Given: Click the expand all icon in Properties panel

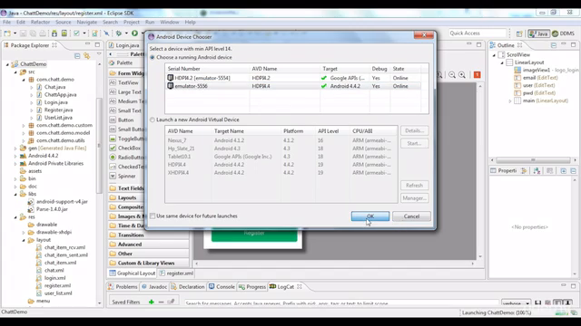Looking at the screenshot, I should click(x=563, y=170).
